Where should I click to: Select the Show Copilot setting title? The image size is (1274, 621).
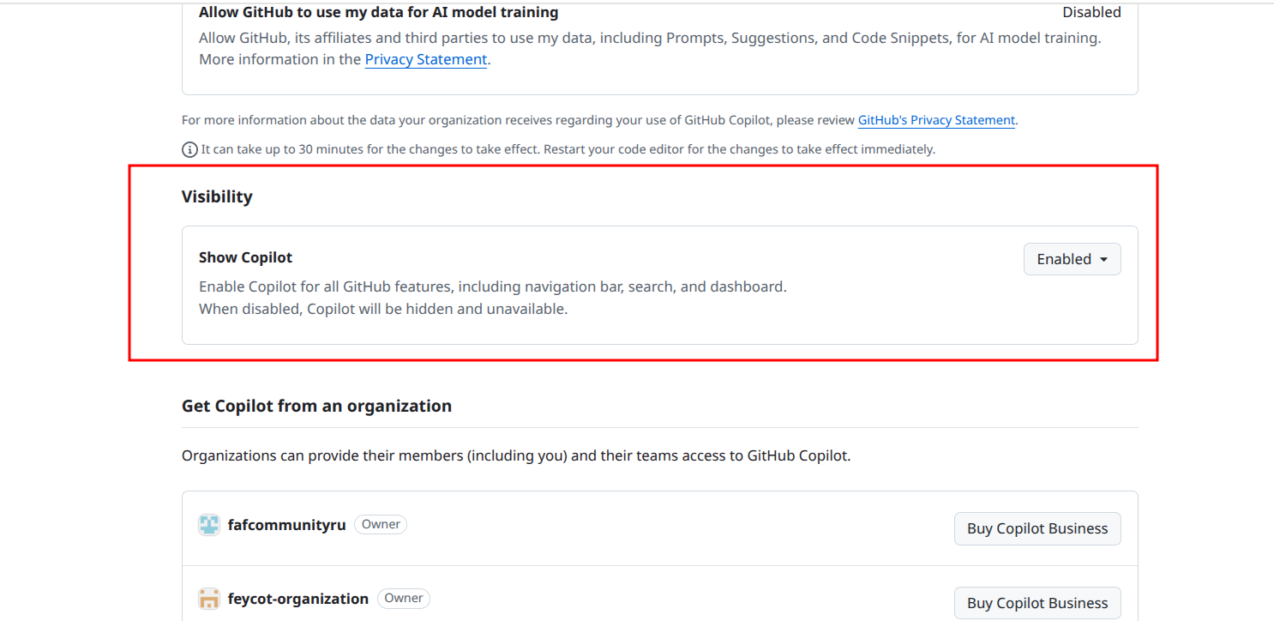[245, 256]
